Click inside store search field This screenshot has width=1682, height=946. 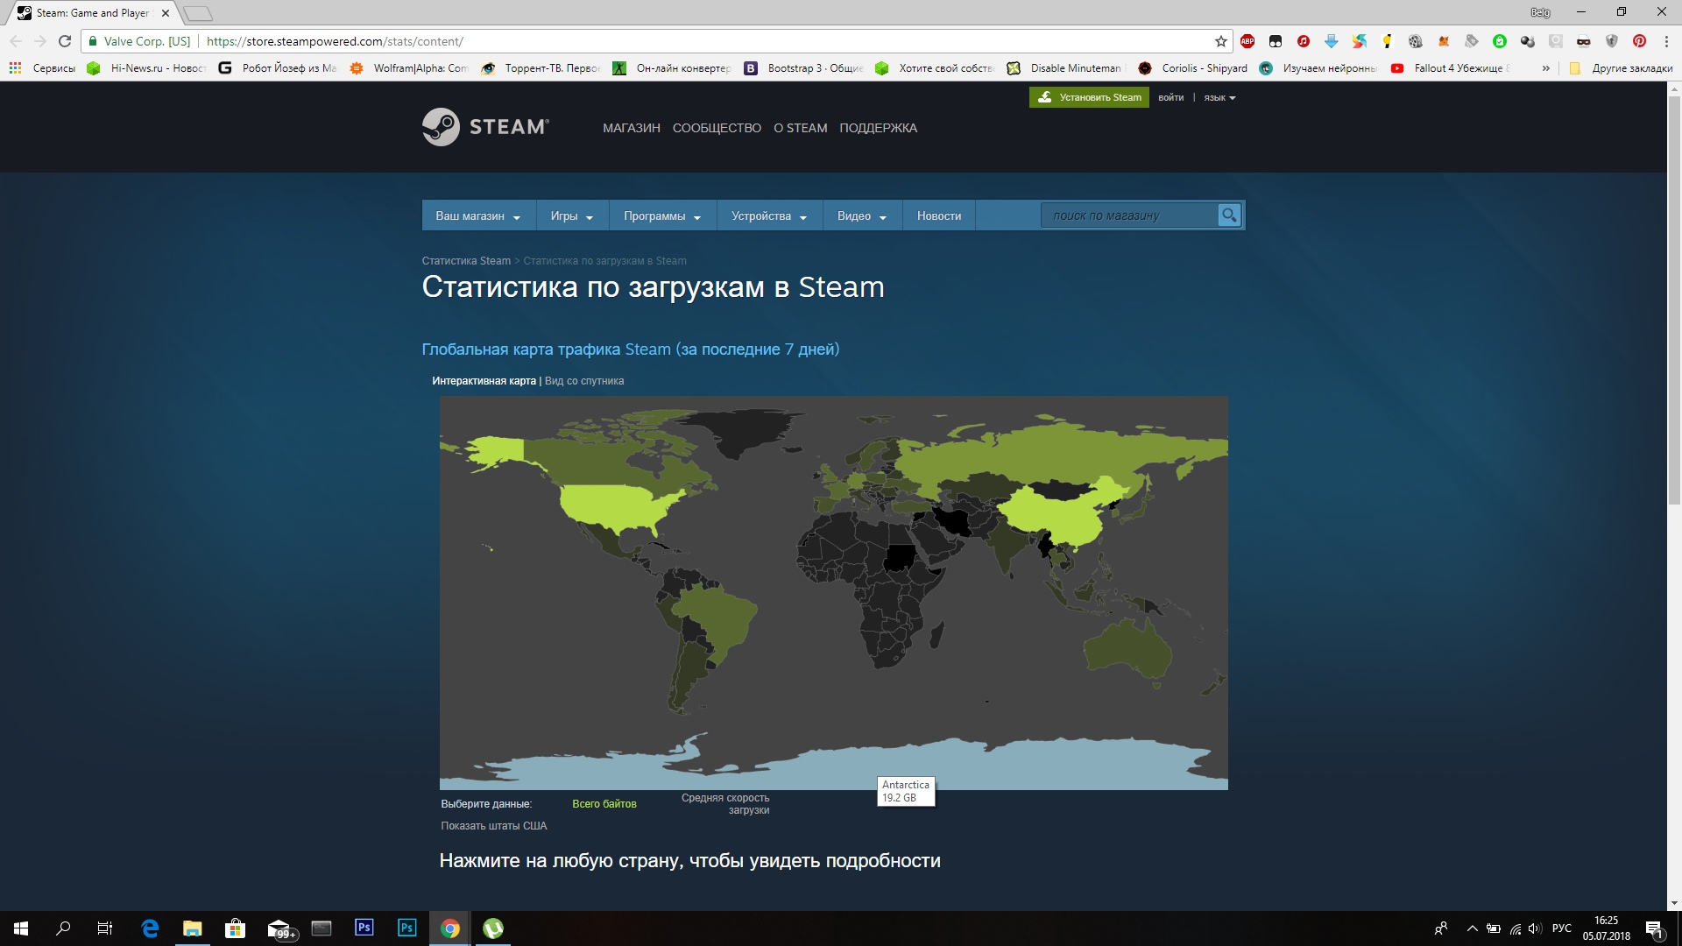pyautogui.click(x=1128, y=215)
